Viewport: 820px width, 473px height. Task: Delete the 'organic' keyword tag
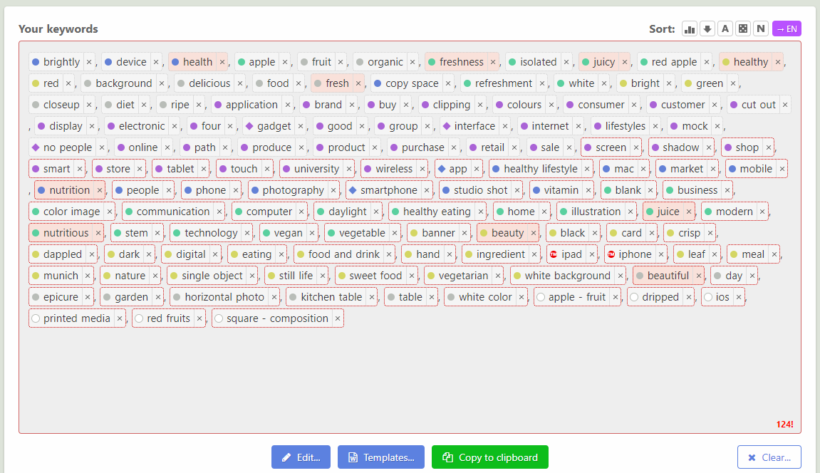pyautogui.click(x=412, y=62)
